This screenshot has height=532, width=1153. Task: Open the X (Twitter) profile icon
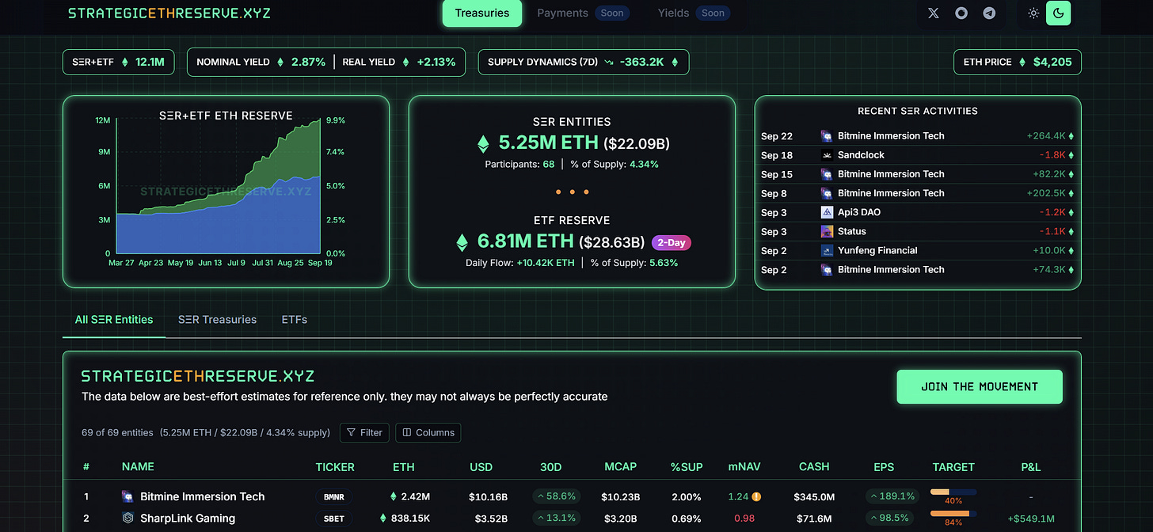pos(934,13)
